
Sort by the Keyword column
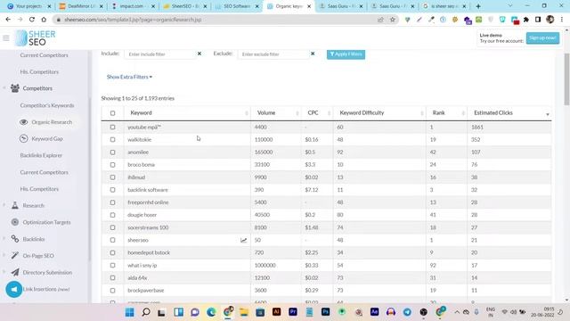coord(187,113)
